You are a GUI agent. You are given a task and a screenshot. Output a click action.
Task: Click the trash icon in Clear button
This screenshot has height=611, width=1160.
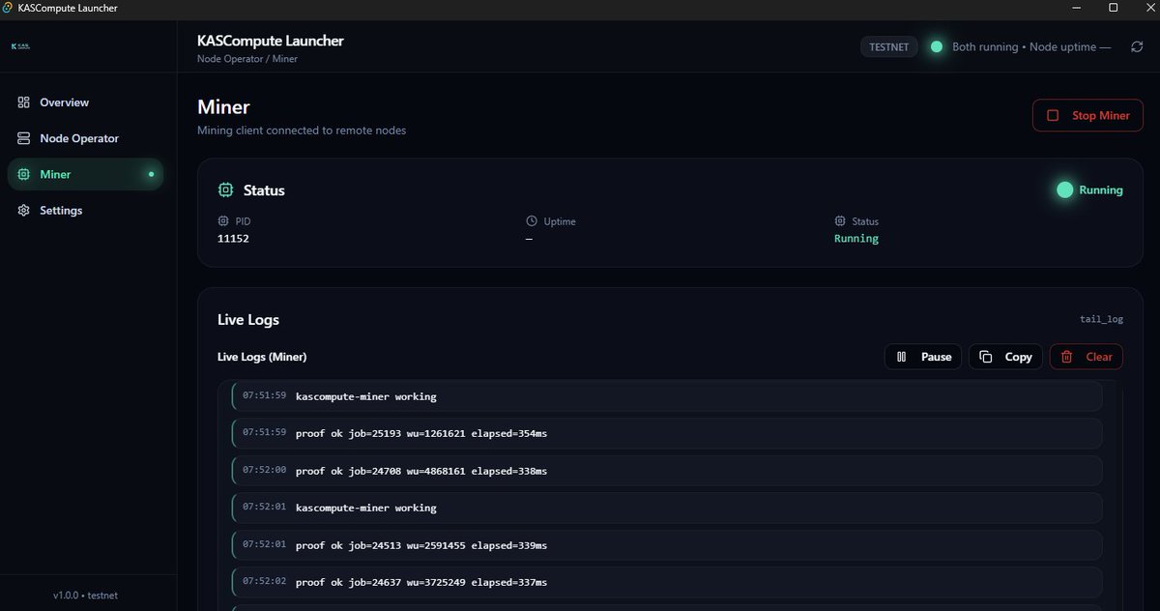[1067, 357]
